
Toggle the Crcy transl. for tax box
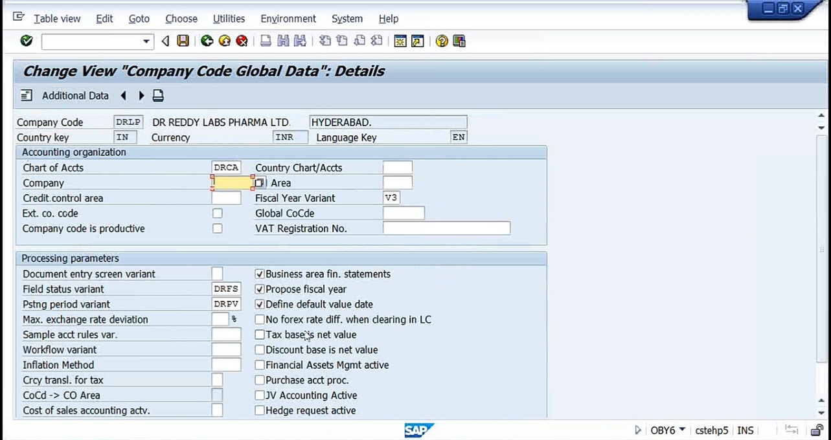[x=218, y=380]
